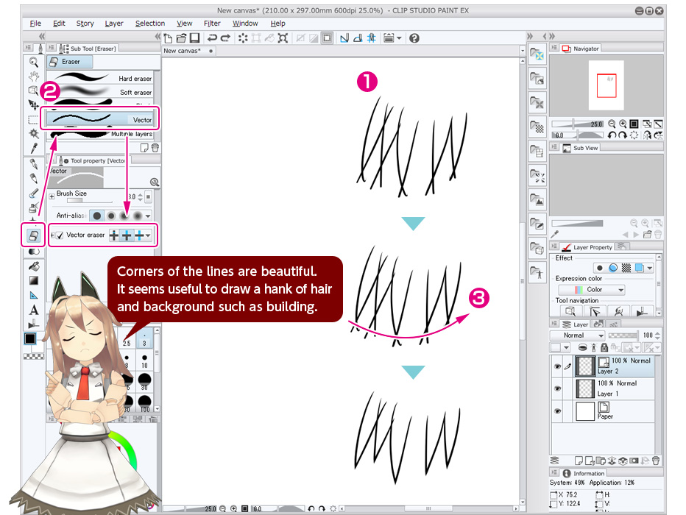Open the Filter menu
This screenshot has width=686, height=515.
(x=212, y=23)
